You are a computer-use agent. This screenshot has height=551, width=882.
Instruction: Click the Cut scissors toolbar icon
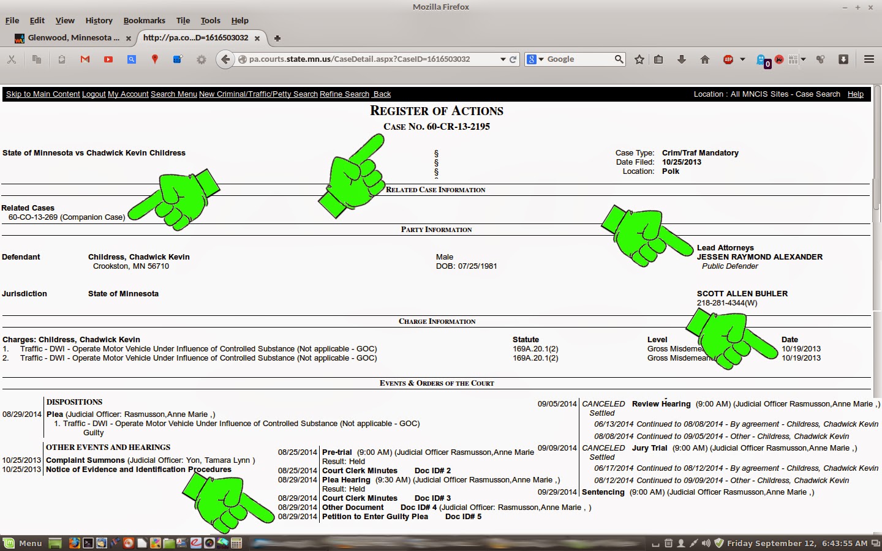click(x=12, y=59)
